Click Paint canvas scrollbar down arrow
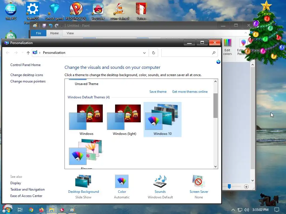The width and height of the screenshot is (286, 214). point(252,181)
